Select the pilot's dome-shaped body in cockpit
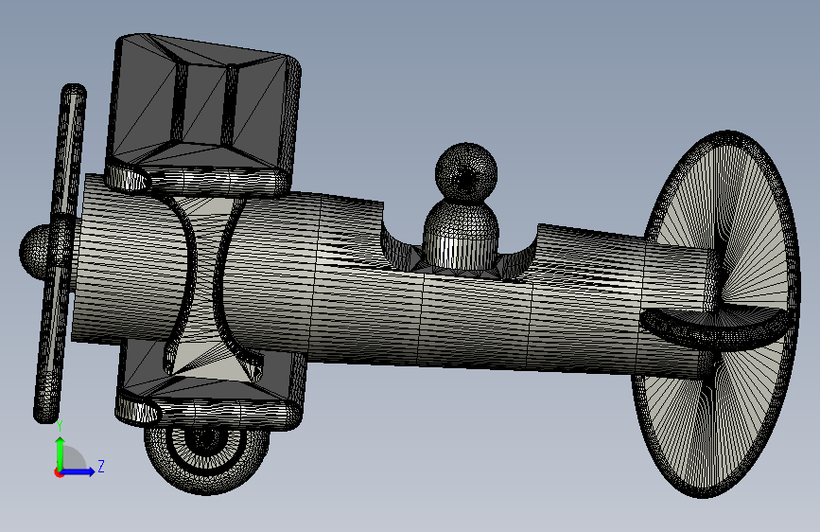Viewport: 820px width, 532px height. tap(462, 236)
